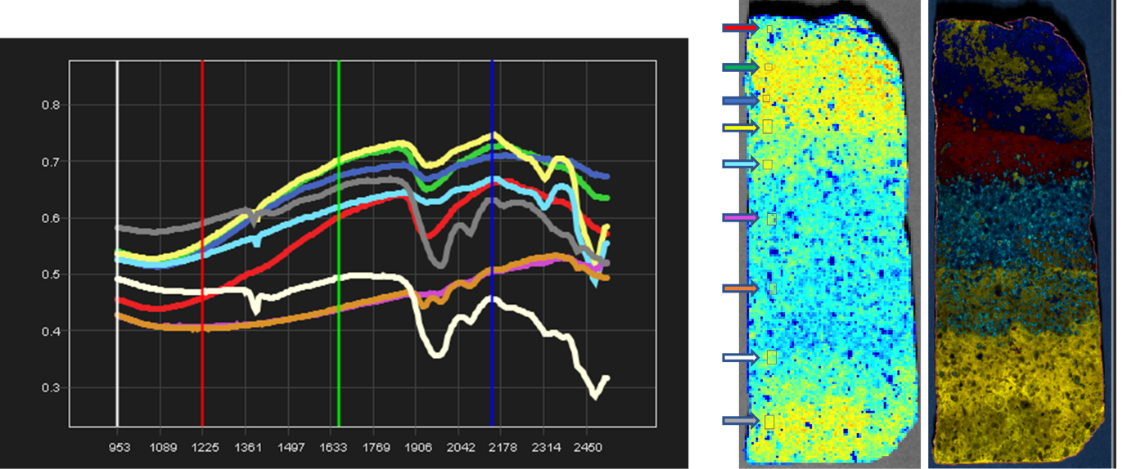Select the orange arrow sample marker
The width and height of the screenshot is (1145, 469).
click(x=740, y=288)
